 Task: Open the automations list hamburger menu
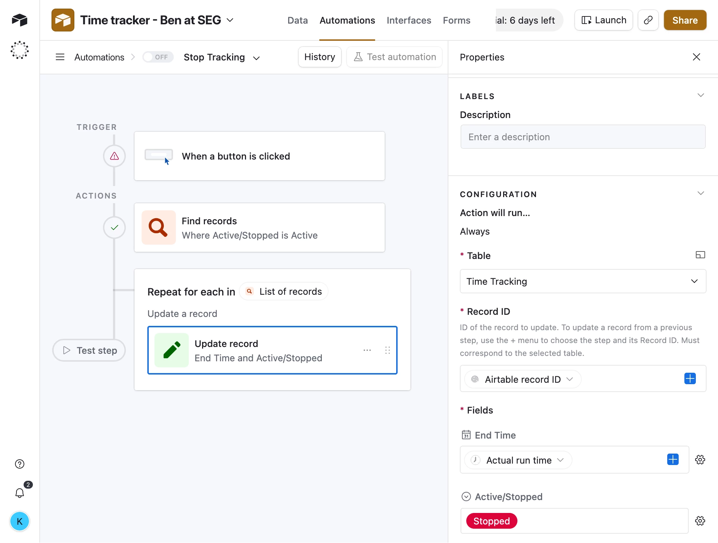(60, 57)
